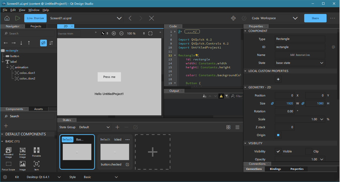The height and width of the screenshot is (182, 340).
Task: Open the more options ellipsis beside Share
Action: coord(333,18)
